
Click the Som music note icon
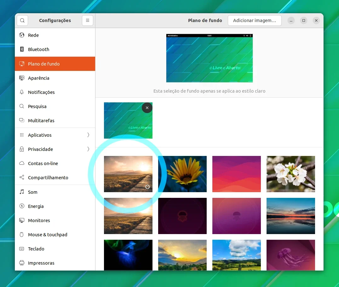[x=22, y=192]
